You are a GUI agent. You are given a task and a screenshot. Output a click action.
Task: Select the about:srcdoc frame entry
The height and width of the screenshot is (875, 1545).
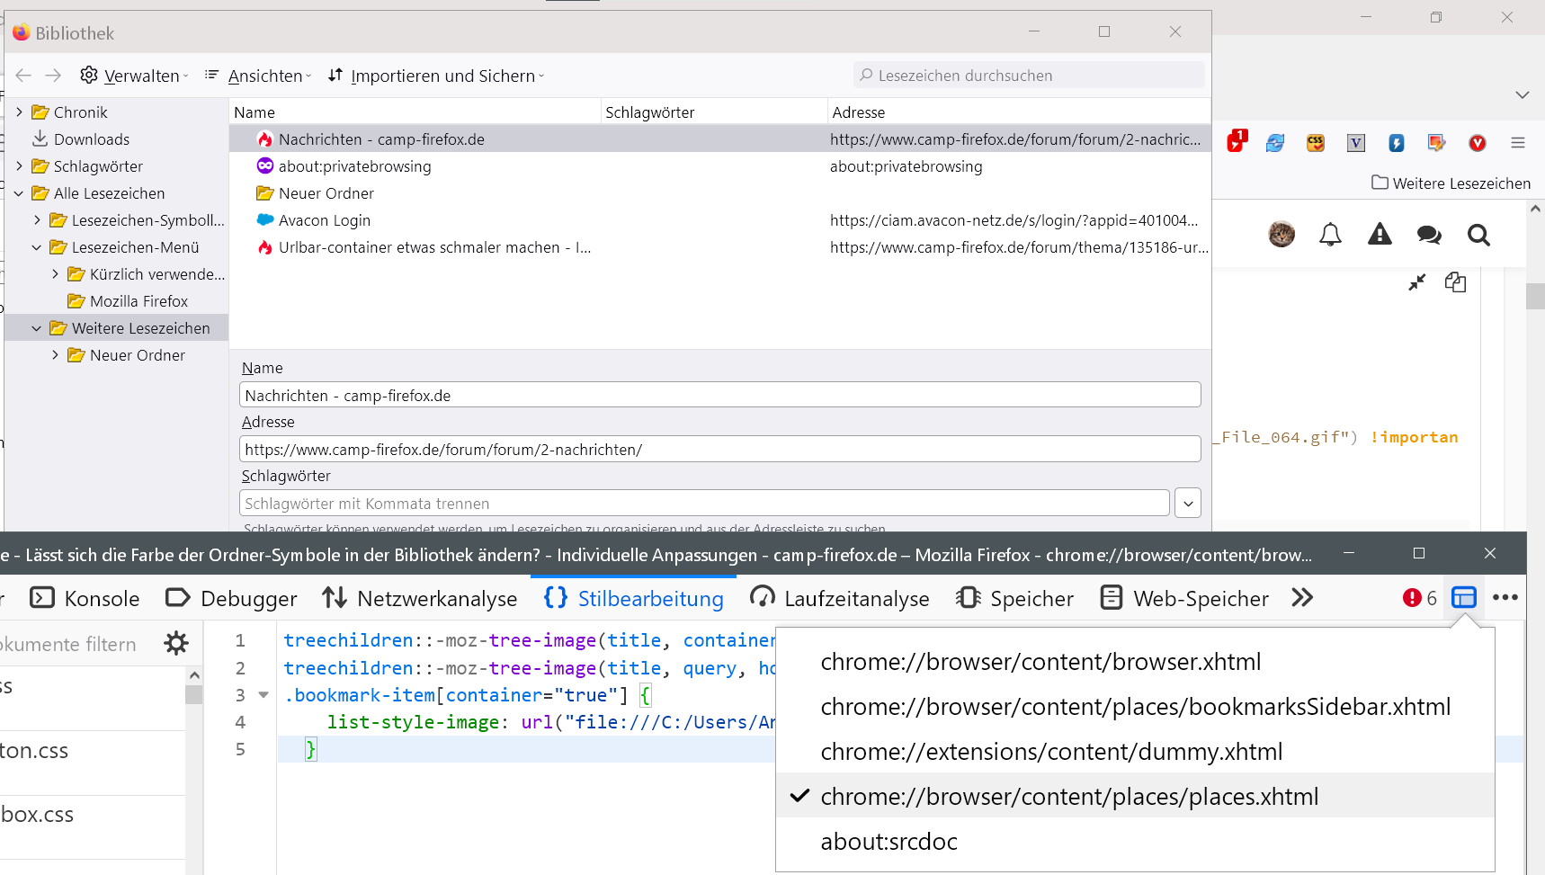click(889, 842)
